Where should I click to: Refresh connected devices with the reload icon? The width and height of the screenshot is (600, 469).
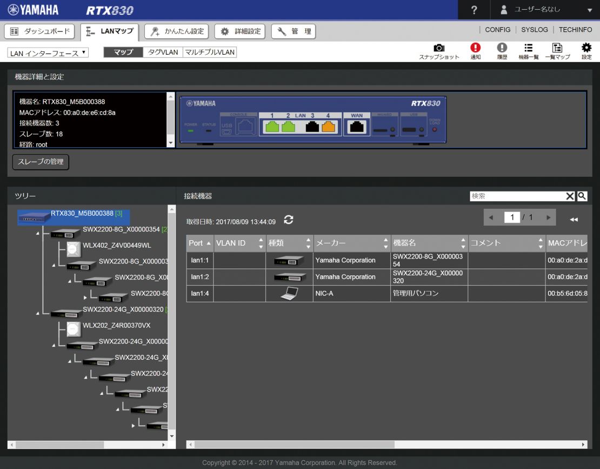[x=289, y=220]
